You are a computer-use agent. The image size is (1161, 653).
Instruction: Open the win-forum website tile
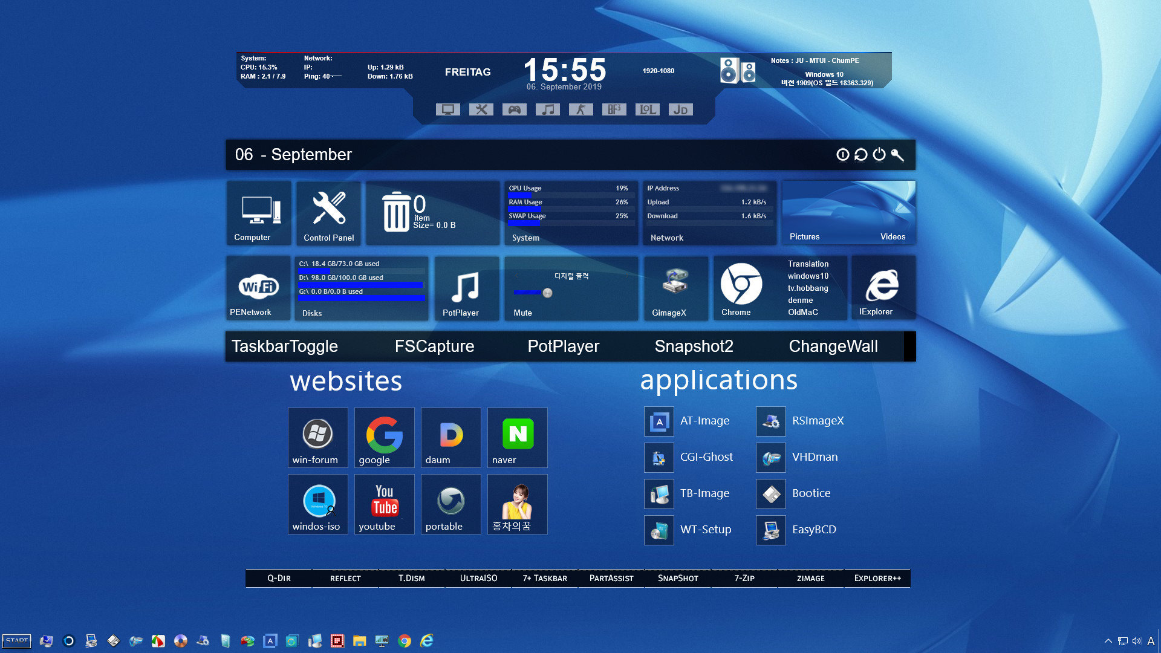(x=318, y=438)
